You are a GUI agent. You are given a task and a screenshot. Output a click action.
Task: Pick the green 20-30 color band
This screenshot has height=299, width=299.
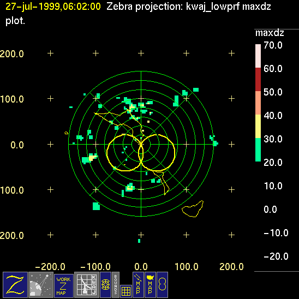tap(258, 149)
